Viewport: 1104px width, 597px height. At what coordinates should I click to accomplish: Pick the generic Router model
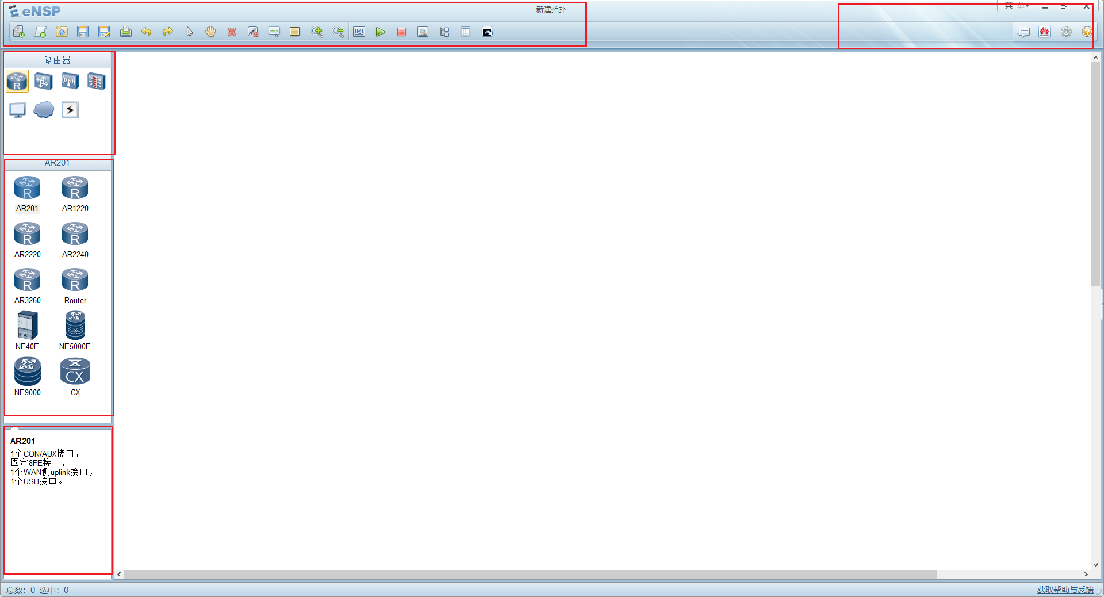pos(75,286)
